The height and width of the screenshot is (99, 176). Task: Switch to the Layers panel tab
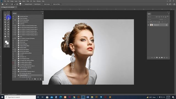click(x=149, y=14)
